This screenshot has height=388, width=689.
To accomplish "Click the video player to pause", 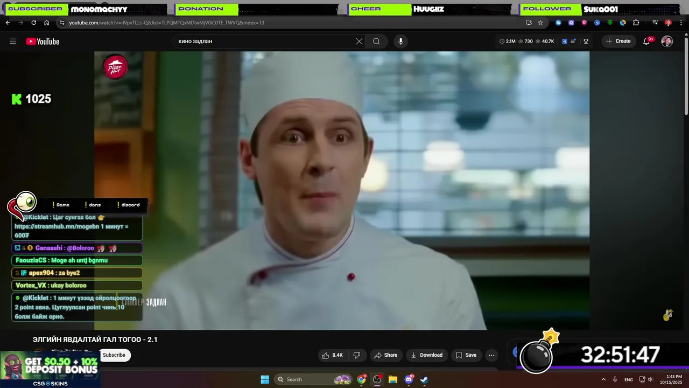I will [342, 191].
